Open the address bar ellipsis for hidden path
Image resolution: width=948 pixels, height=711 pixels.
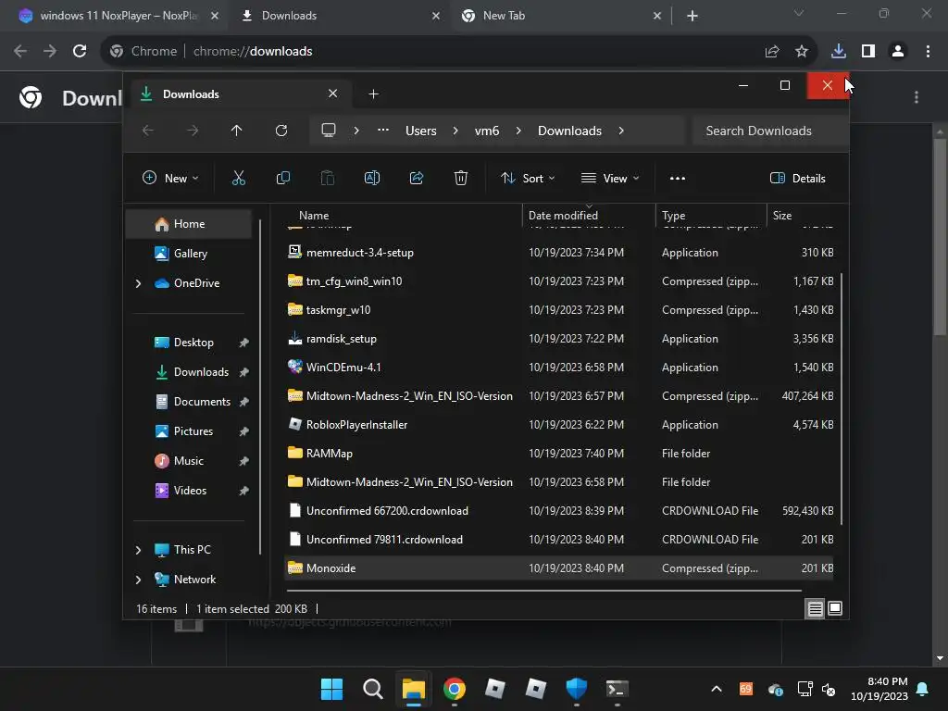(x=382, y=130)
